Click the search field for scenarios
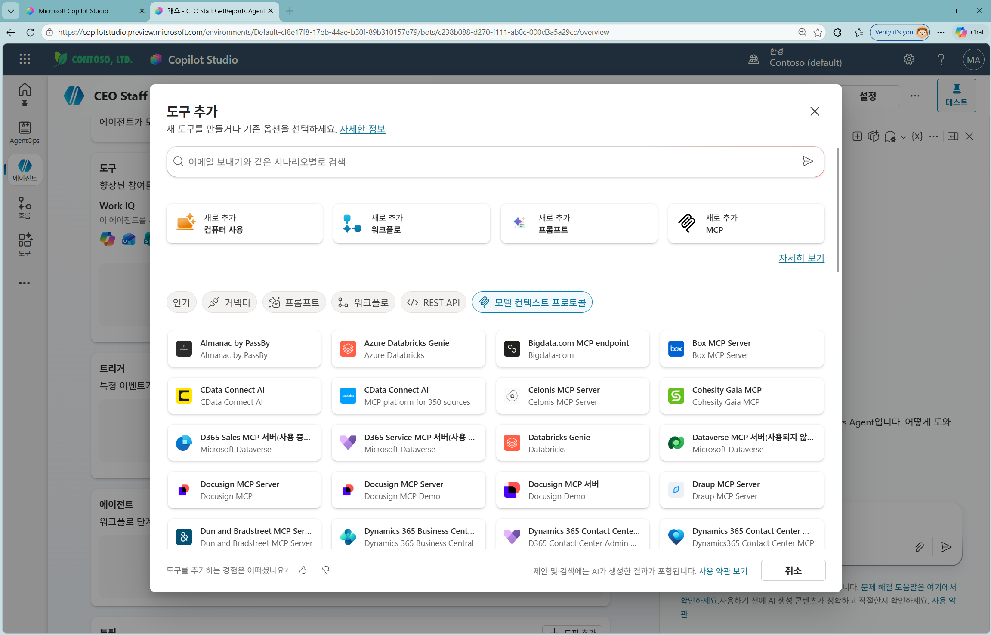The width and height of the screenshot is (991, 635). (495, 162)
